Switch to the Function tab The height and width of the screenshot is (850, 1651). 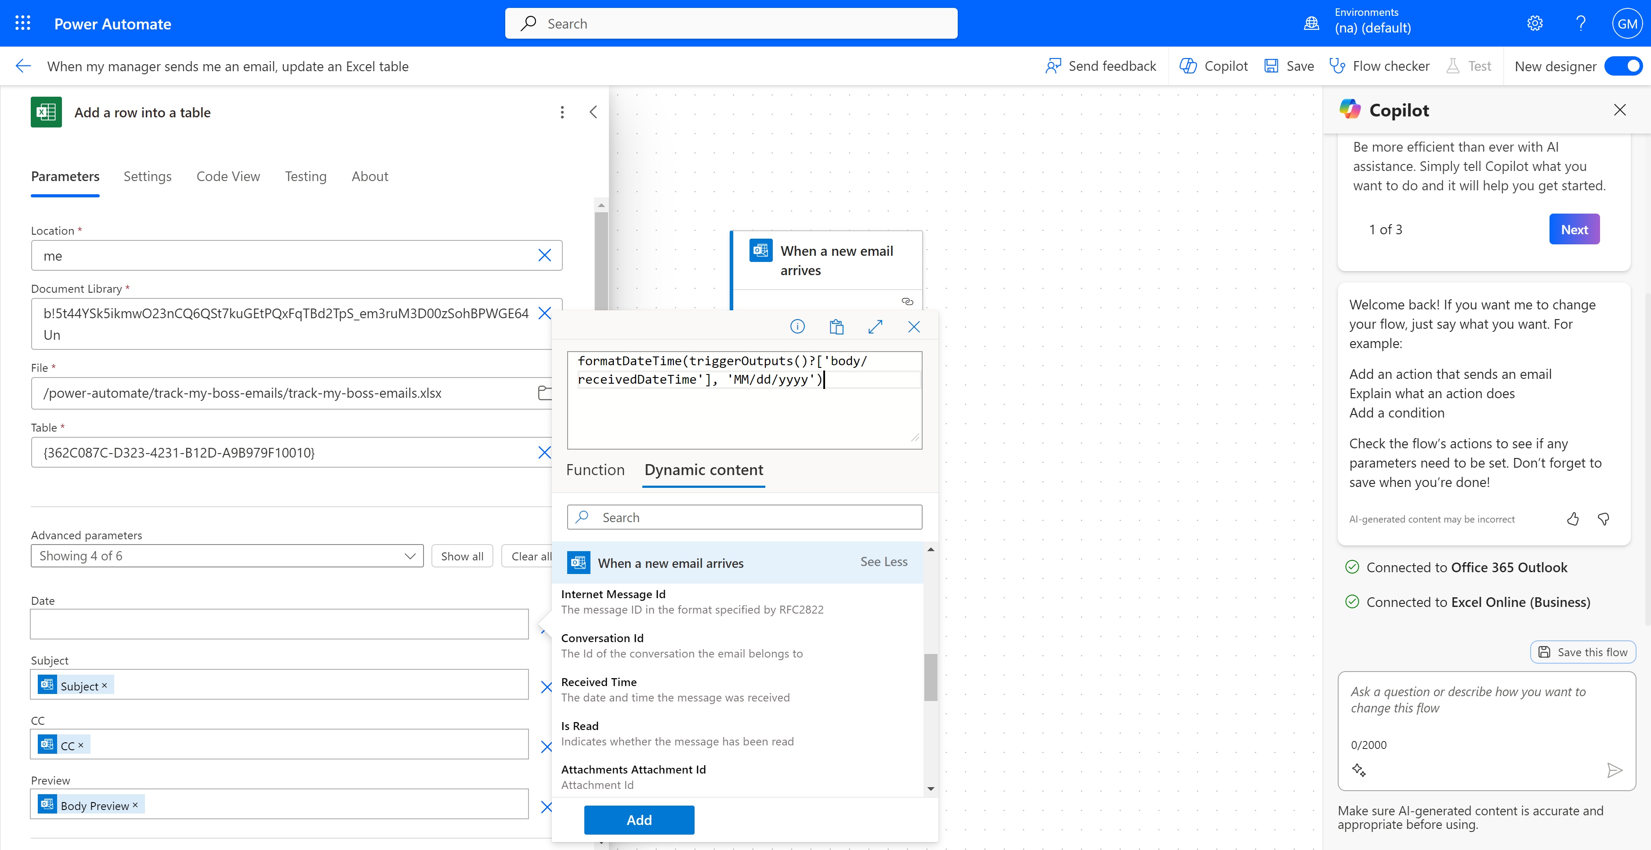[595, 470]
